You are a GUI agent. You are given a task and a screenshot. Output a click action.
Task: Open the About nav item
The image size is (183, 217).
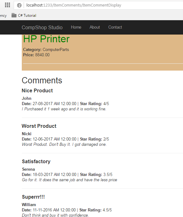pyautogui.click(x=95, y=27)
